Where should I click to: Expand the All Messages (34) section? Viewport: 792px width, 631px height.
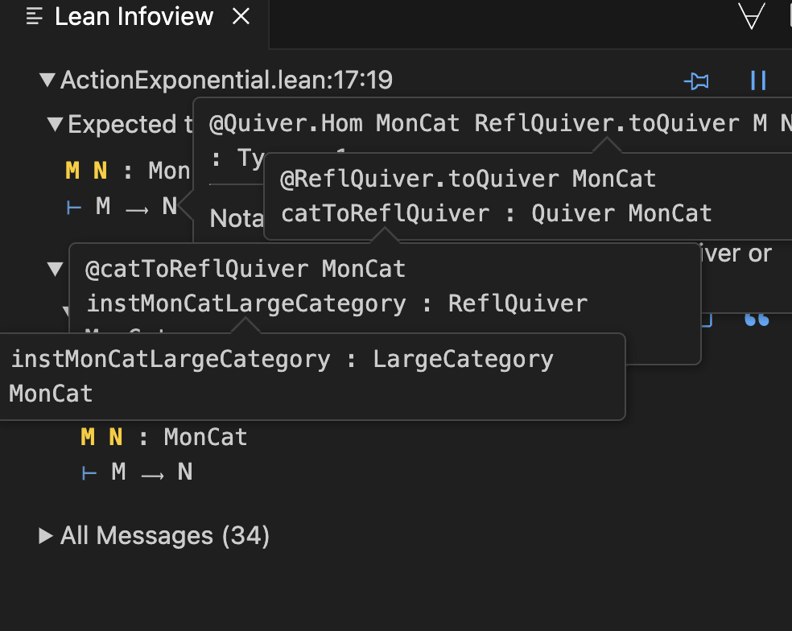(45, 535)
